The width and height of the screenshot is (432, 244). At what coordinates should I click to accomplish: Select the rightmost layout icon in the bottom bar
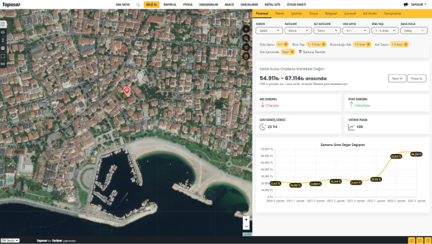pyautogui.click(x=428, y=241)
